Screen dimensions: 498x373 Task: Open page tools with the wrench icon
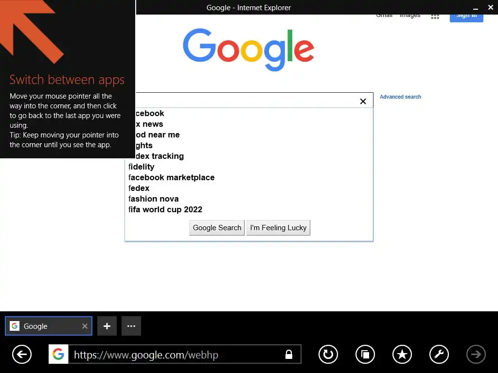click(x=439, y=354)
